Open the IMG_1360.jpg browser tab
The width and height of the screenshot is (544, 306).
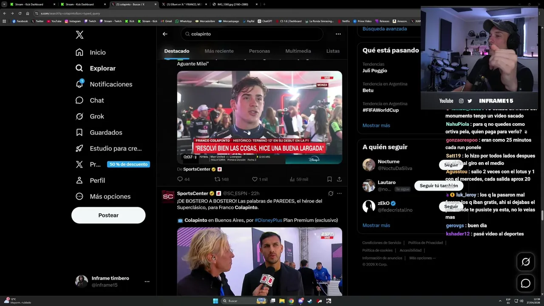pyautogui.click(x=235, y=4)
